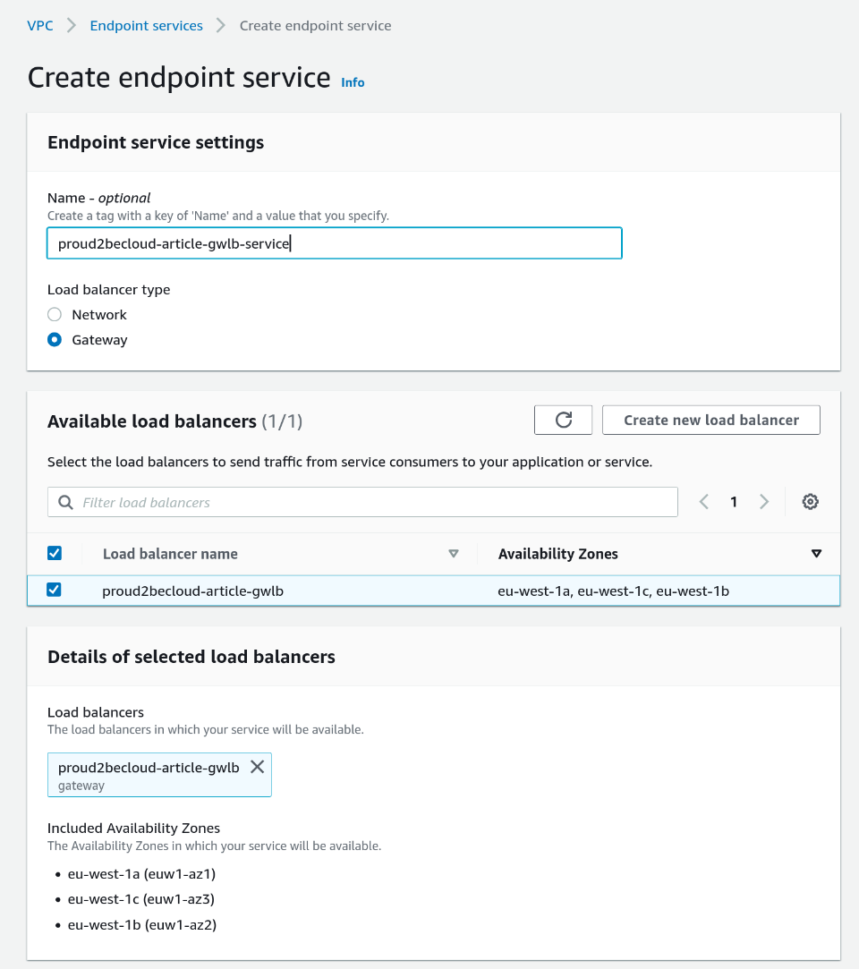
Task: Open the Info link beside page title
Action: [x=353, y=82]
